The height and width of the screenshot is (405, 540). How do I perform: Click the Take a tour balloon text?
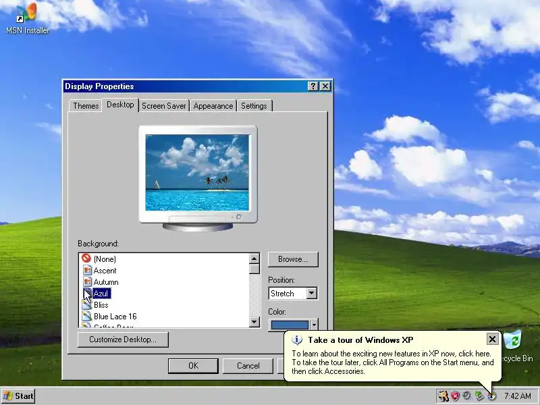point(393,362)
